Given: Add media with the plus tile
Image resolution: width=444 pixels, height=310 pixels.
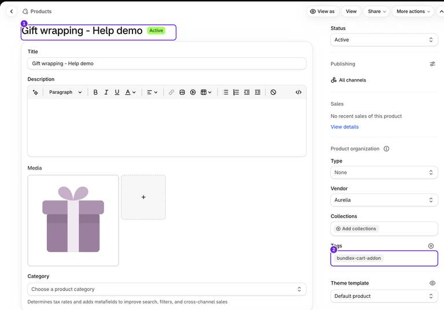Looking at the screenshot, I should 143,197.
